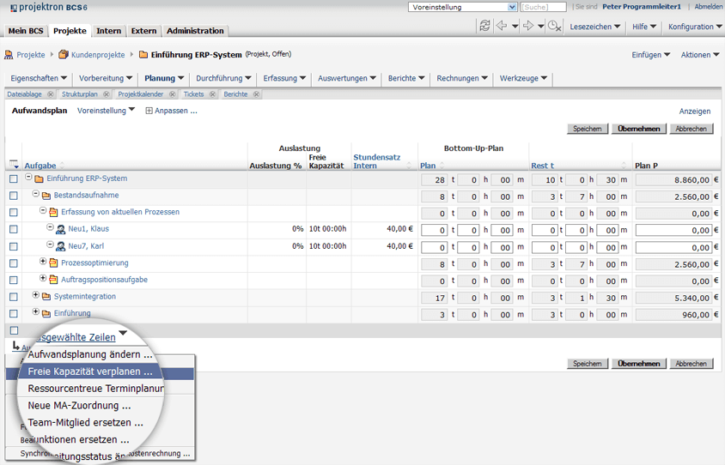Click the person icon beside Neu1, Klaus
Image resolution: width=725 pixels, height=465 pixels.
pyautogui.click(x=61, y=229)
